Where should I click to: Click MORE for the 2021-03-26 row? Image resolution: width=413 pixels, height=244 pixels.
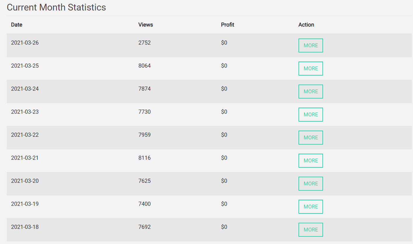310,45
